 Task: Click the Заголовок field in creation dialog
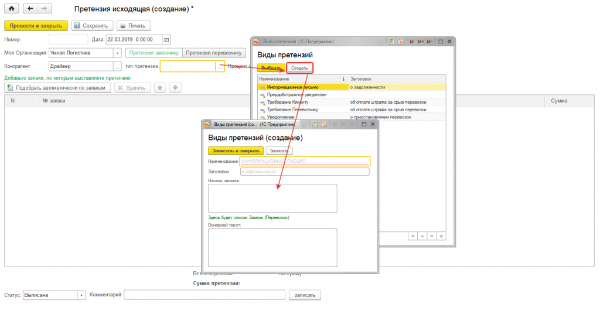pyautogui.click(x=305, y=172)
